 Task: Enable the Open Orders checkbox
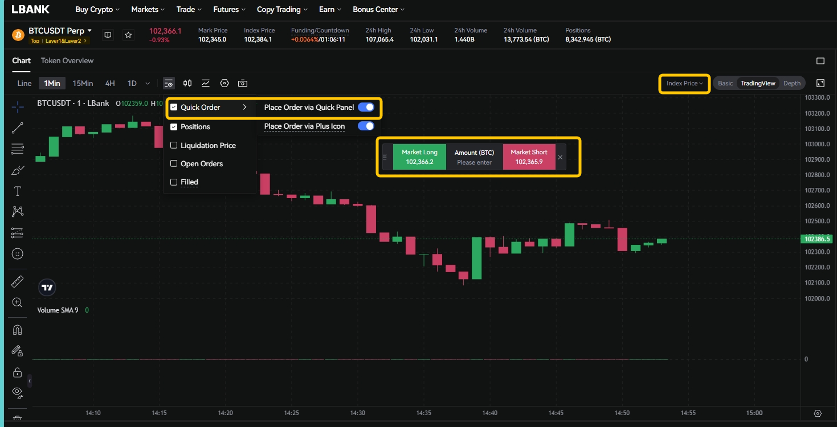(x=174, y=163)
